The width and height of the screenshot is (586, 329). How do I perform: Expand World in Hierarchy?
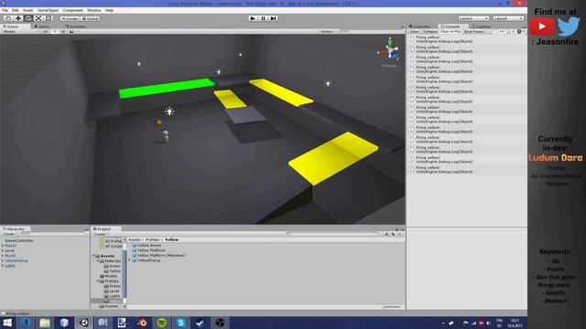pos(3,256)
